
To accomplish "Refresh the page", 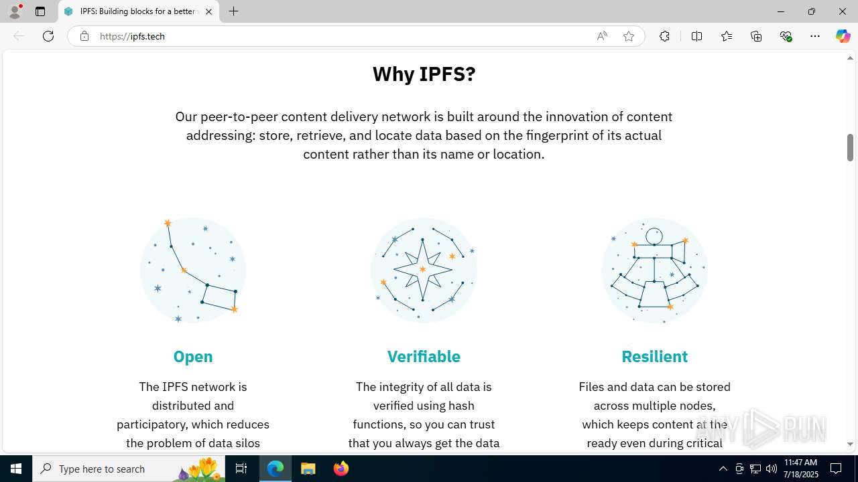I will (x=48, y=36).
